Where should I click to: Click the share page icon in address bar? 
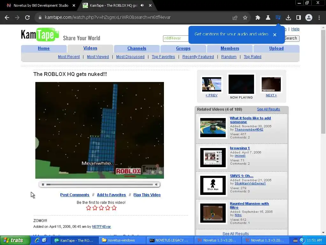[235, 18]
